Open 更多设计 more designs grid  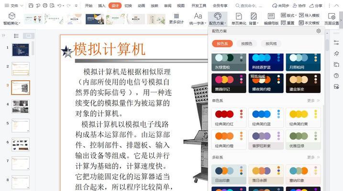pos(177,19)
